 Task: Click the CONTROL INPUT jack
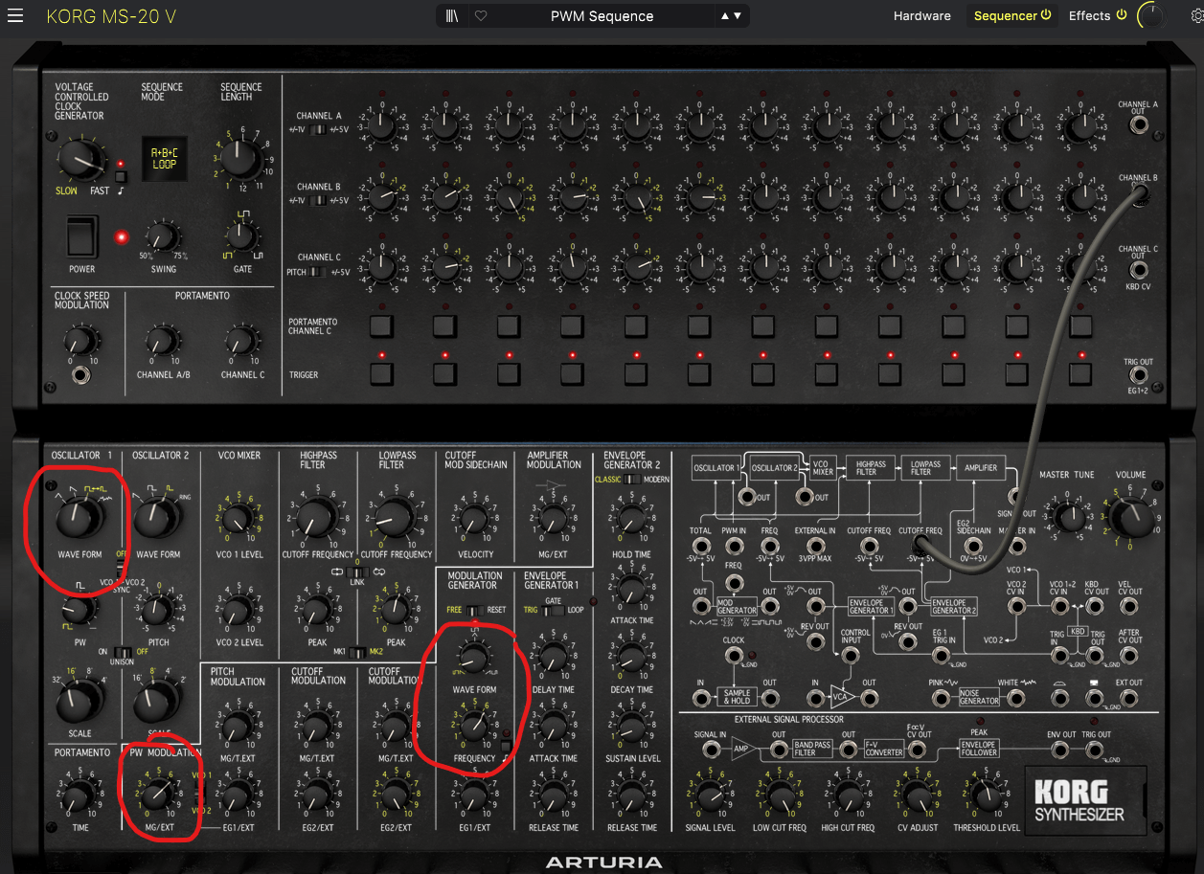pos(849,656)
